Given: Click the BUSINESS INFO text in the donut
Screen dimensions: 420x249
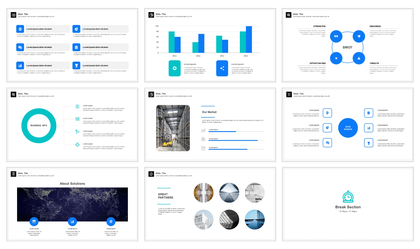Looking at the screenshot, I should coord(39,125).
